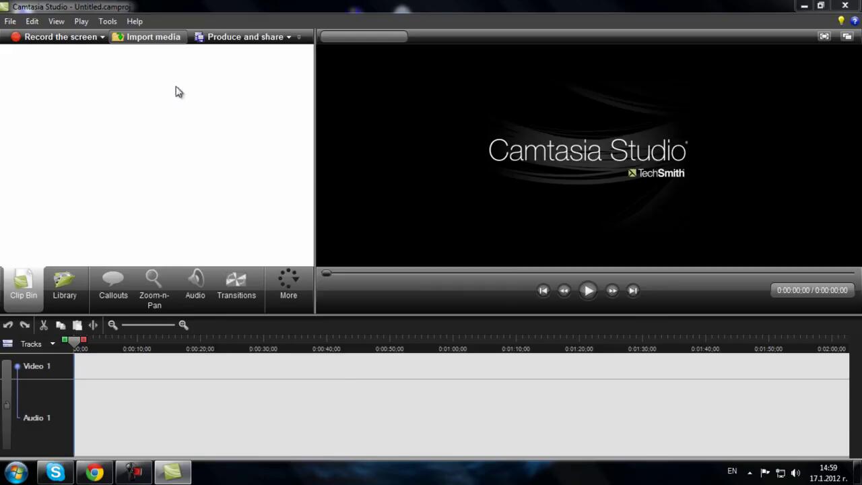The width and height of the screenshot is (862, 485).
Task: Select the Transitions tool
Action: coord(236,286)
